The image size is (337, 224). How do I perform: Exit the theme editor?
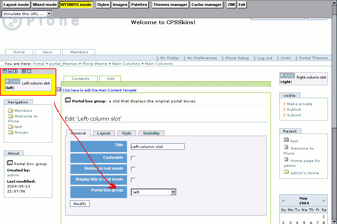(242, 5)
